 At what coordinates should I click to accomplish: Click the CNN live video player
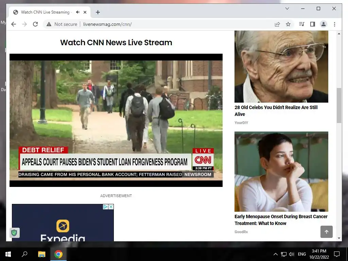116,120
